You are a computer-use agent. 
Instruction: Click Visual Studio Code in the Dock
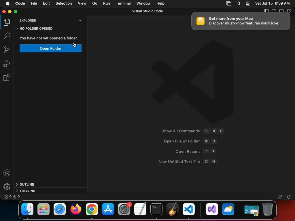point(189,209)
